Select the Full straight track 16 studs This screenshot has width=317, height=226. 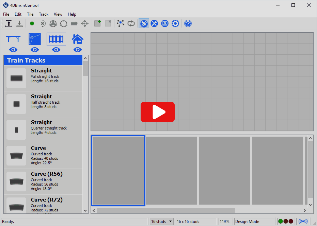pyautogui.click(x=43, y=78)
